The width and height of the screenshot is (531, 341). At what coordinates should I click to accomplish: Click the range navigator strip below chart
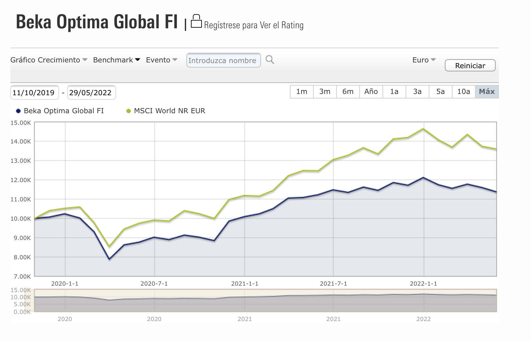pos(265,300)
